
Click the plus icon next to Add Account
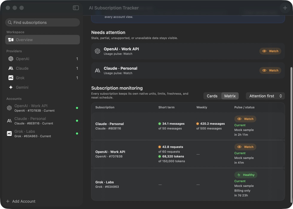[x=8, y=201]
